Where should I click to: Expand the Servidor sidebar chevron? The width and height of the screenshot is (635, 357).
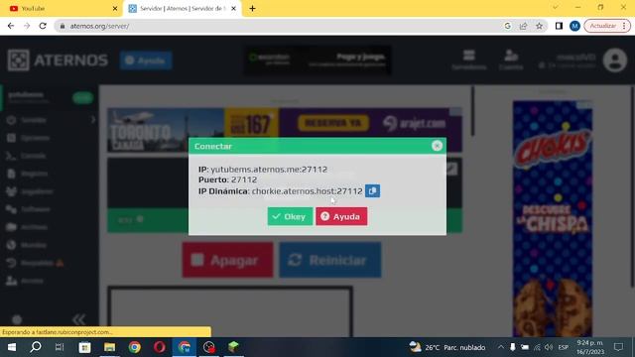93,120
